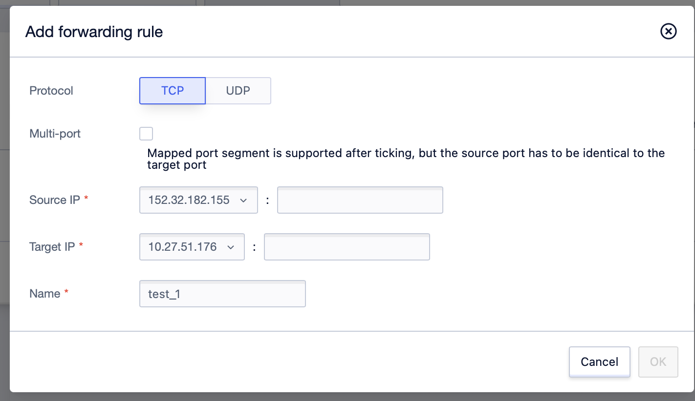Click the Target IP label
Screen dimensions: 695x401
(x=52, y=247)
